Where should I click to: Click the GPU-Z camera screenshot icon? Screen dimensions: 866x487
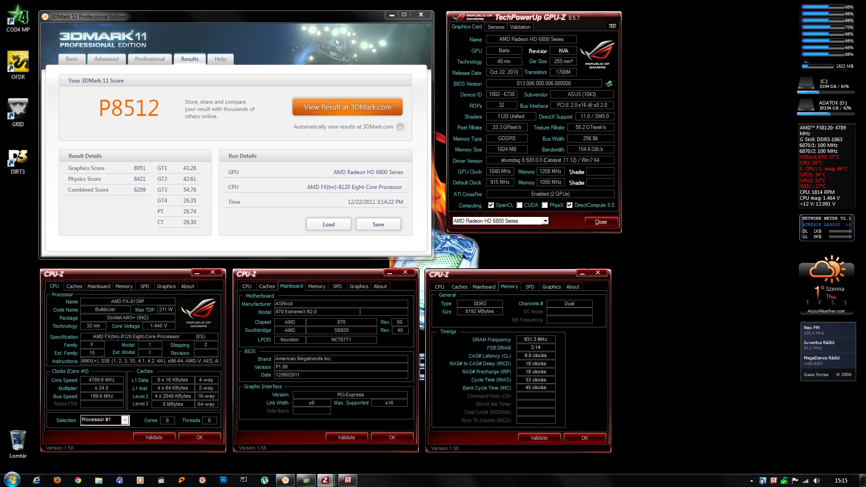pyautogui.click(x=612, y=26)
